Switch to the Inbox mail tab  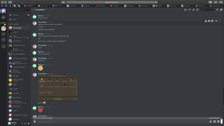tap(43, 6)
